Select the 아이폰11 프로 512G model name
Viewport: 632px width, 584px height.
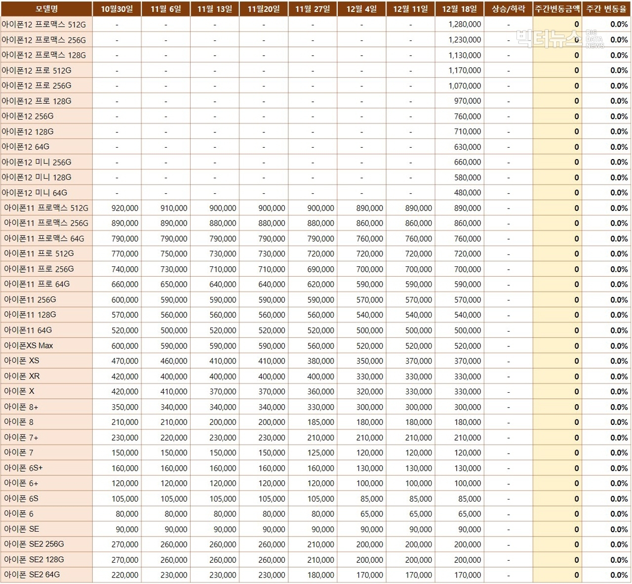pos(39,254)
